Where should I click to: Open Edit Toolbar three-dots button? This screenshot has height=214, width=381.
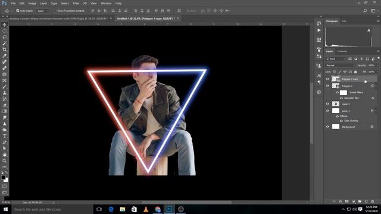coord(4,167)
